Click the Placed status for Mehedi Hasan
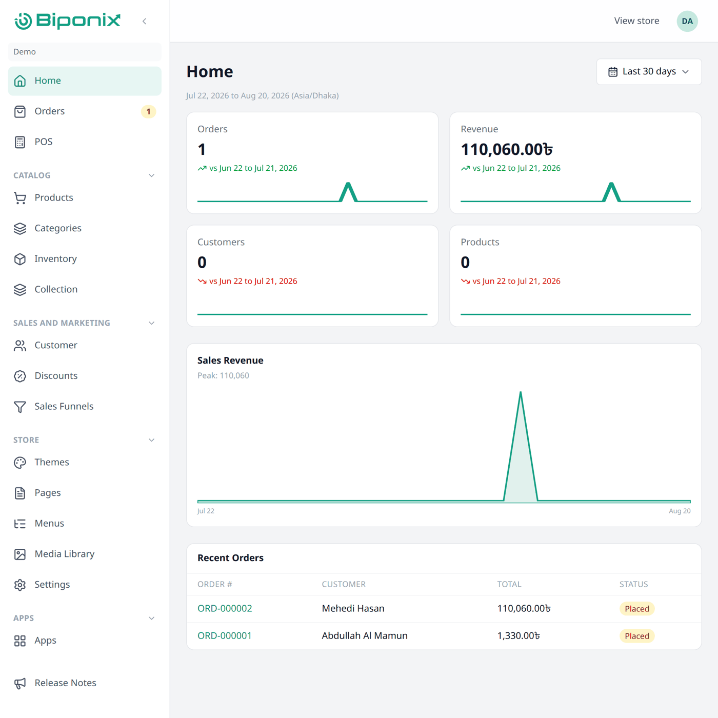Image resolution: width=718 pixels, height=718 pixels. click(x=637, y=609)
